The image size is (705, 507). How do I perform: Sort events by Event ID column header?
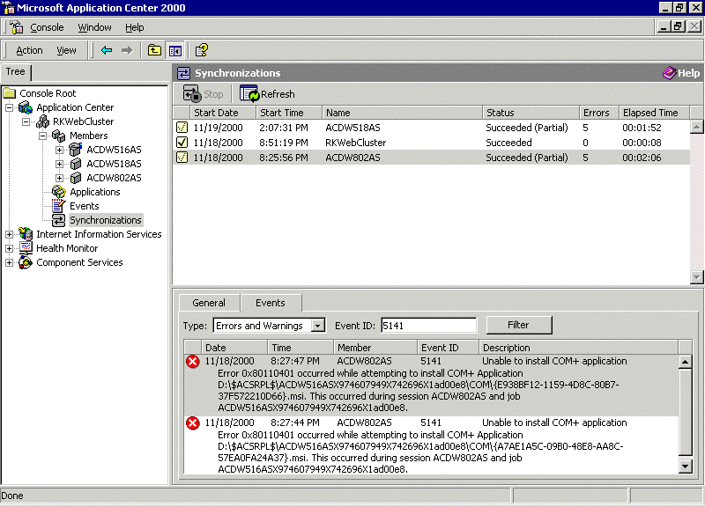(x=448, y=348)
